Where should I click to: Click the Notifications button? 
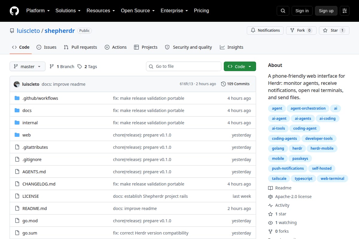pyautogui.click(x=265, y=30)
